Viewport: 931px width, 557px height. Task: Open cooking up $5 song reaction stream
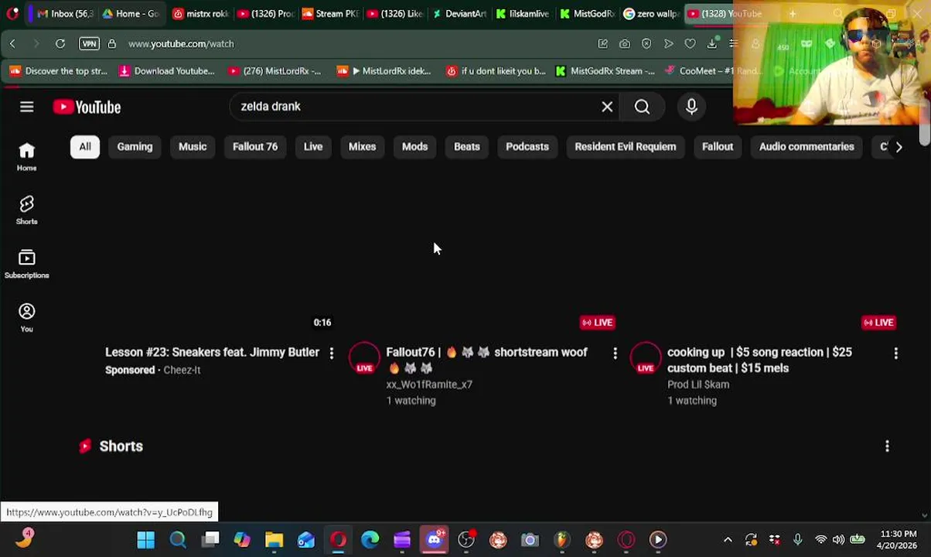coord(759,361)
